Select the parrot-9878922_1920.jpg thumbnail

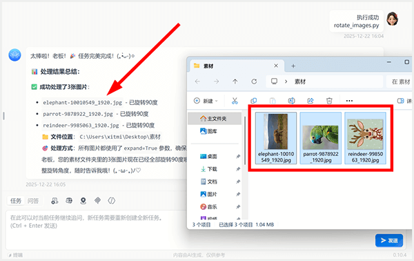(x=321, y=138)
